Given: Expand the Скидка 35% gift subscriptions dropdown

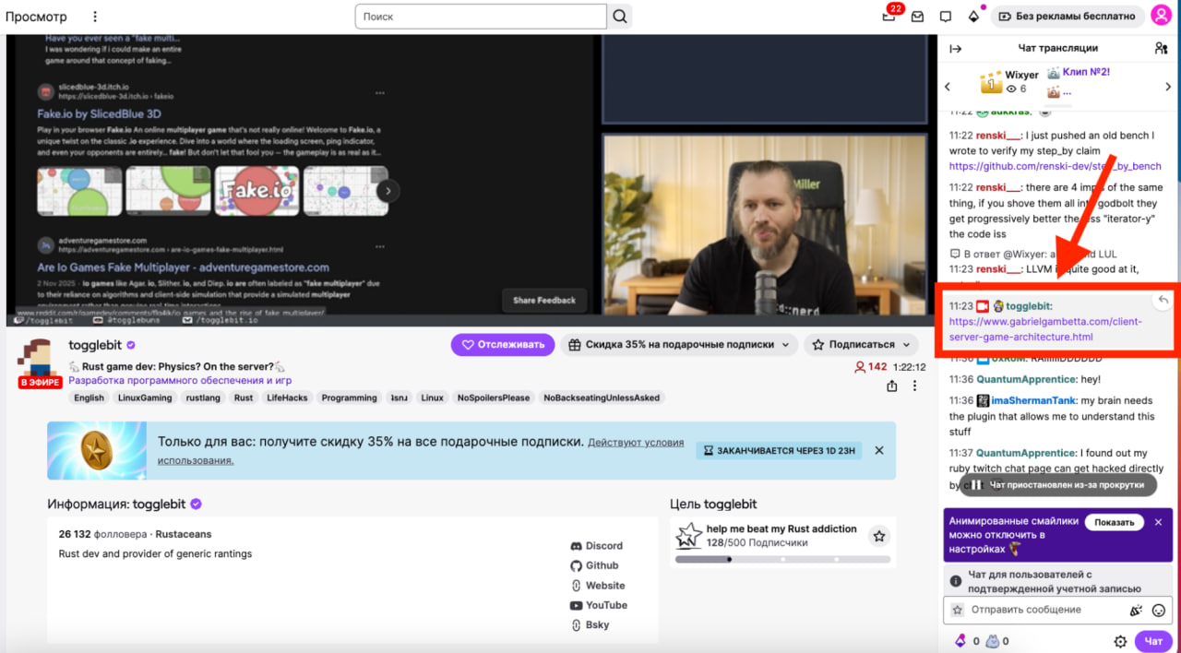Looking at the screenshot, I should 679,345.
